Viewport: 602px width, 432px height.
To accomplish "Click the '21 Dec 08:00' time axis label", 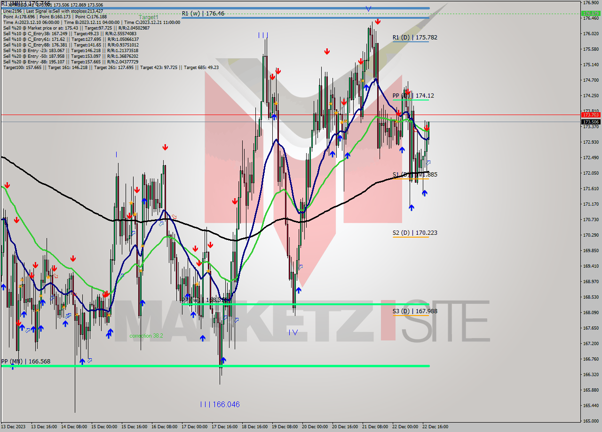I will click(x=375, y=427).
